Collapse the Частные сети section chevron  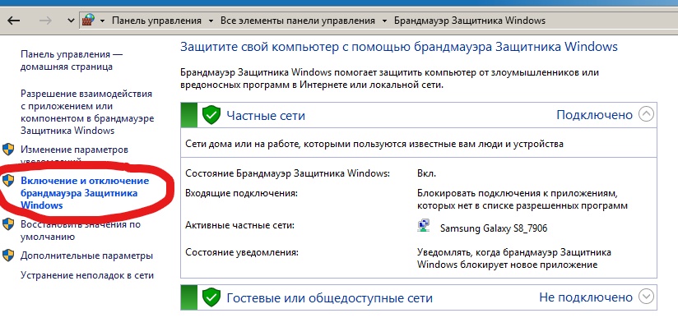[646, 114]
